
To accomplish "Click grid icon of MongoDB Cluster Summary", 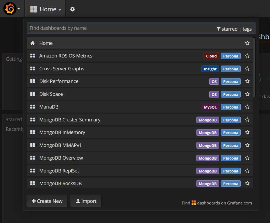I will tap(33, 120).
